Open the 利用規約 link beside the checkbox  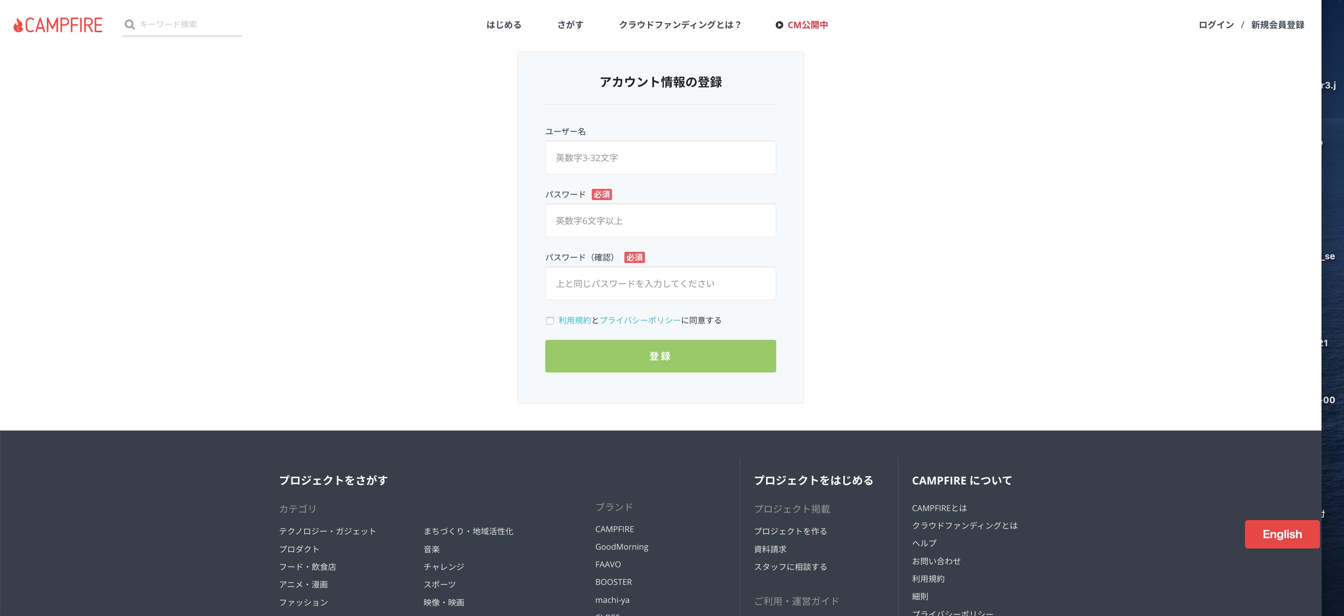tap(574, 320)
